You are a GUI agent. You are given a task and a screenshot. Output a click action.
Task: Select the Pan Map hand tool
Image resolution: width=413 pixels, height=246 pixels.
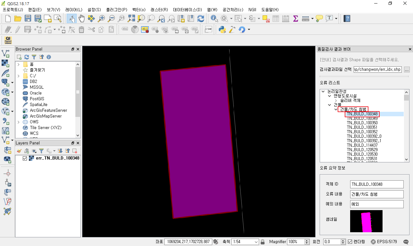81,19
